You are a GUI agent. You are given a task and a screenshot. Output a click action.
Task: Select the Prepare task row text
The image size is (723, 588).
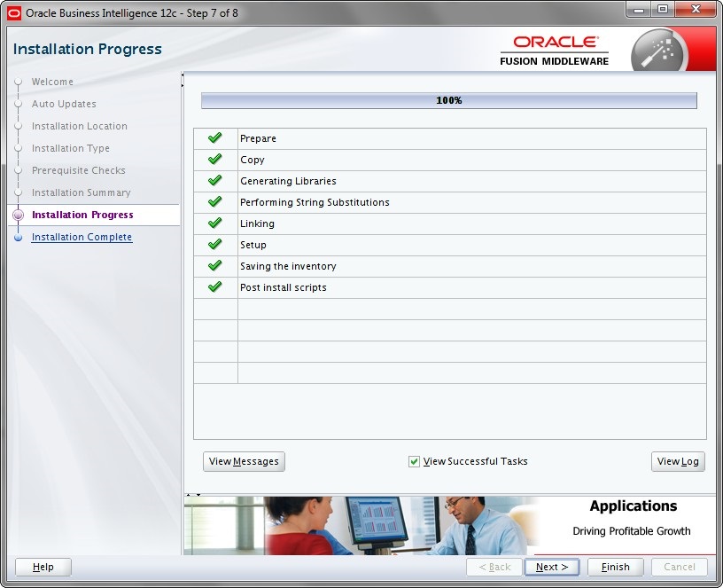[258, 138]
